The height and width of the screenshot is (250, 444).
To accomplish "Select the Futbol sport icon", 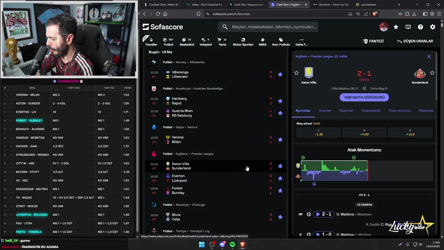I will click(x=168, y=42).
